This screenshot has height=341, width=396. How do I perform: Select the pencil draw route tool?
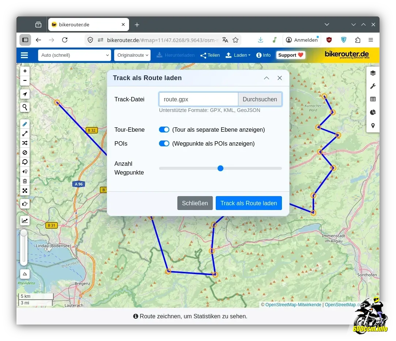pos(25,124)
